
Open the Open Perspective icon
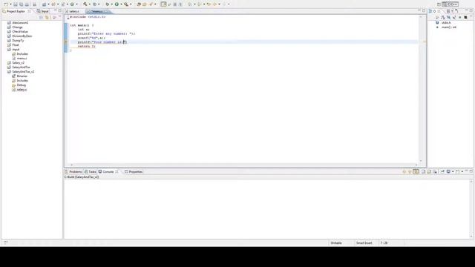click(x=439, y=4)
